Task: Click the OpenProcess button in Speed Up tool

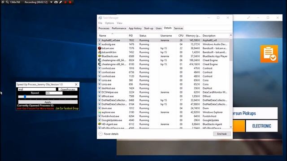Action: pyautogui.click(x=68, y=89)
